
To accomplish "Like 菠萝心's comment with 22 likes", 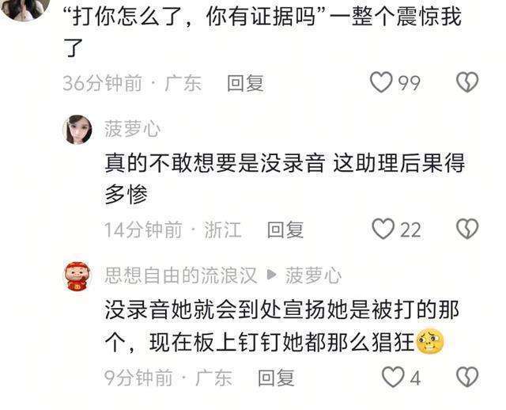I will tap(383, 229).
